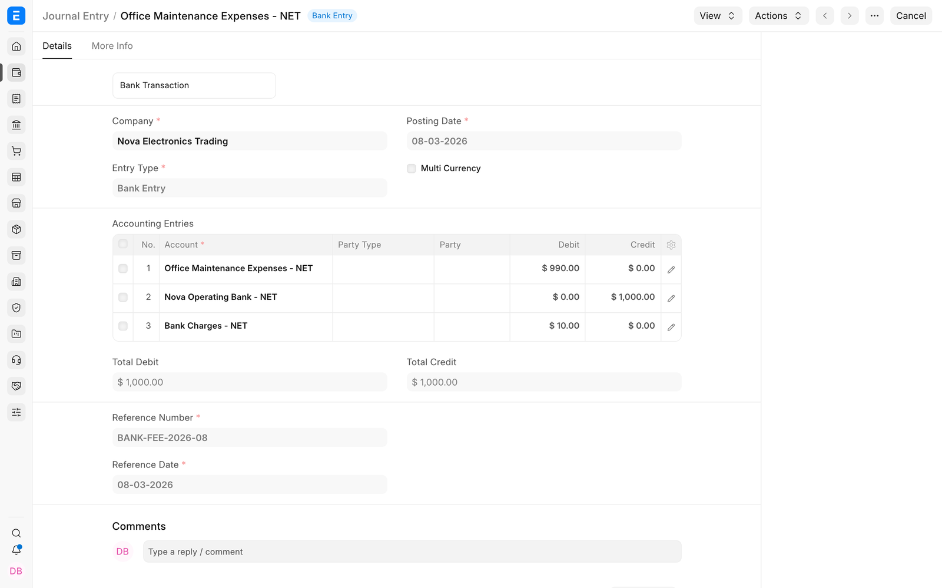
Task: Enable the Multi Currency checkbox
Action: tap(412, 169)
